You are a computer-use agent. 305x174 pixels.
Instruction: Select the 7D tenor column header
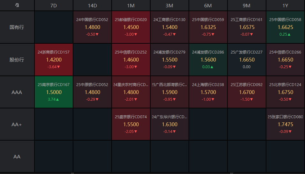click(x=54, y=5)
